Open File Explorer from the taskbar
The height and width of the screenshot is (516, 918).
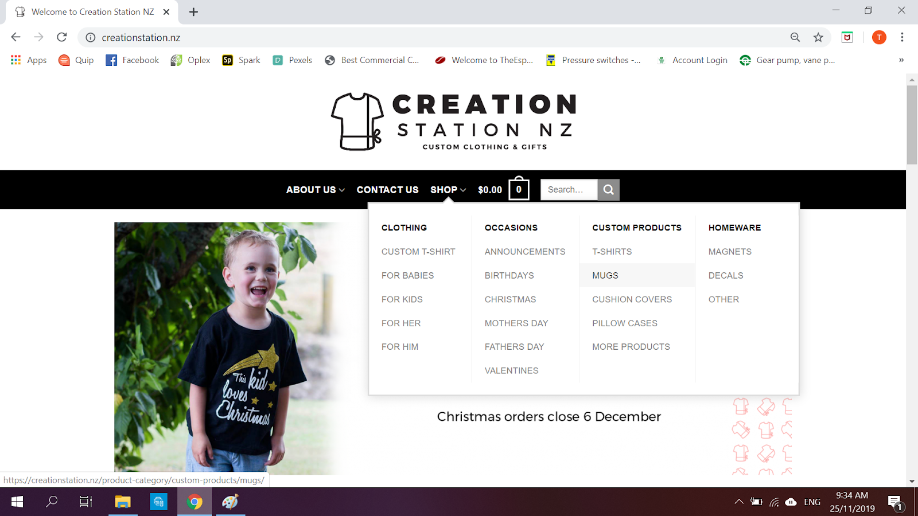(123, 502)
